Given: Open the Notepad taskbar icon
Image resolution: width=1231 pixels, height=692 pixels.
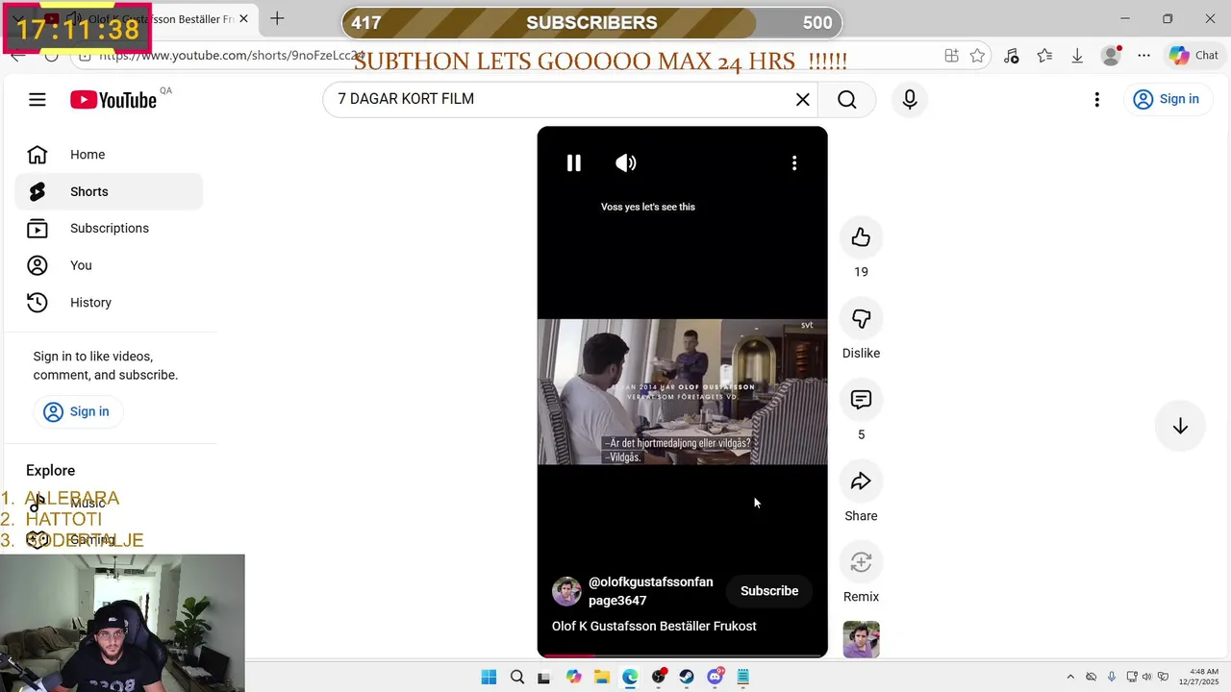Looking at the screenshot, I should pyautogui.click(x=743, y=677).
